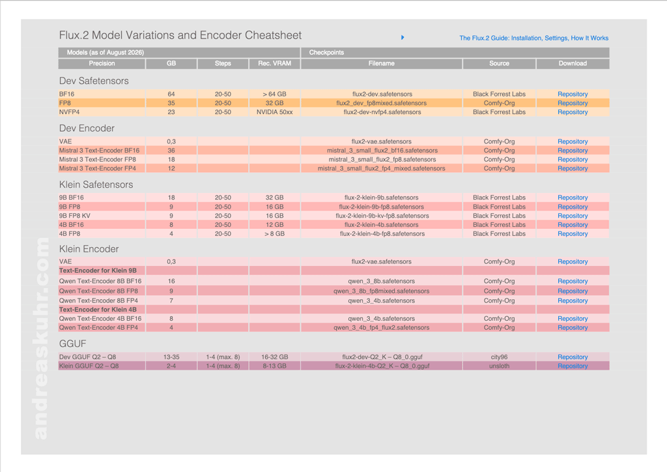Click the 13-35 GB cell for Dev GGUF
This screenshot has height=472, width=667.
point(171,357)
